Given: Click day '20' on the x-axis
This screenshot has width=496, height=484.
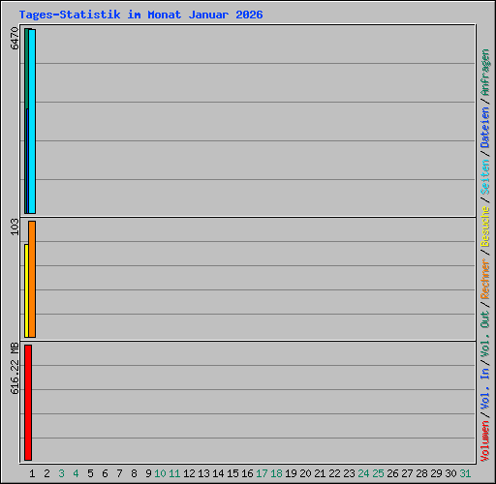Looking at the screenshot, I should click(305, 473).
